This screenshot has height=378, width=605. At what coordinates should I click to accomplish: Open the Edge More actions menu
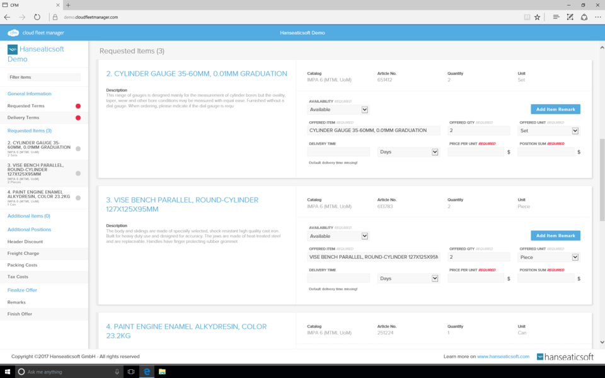(597, 17)
